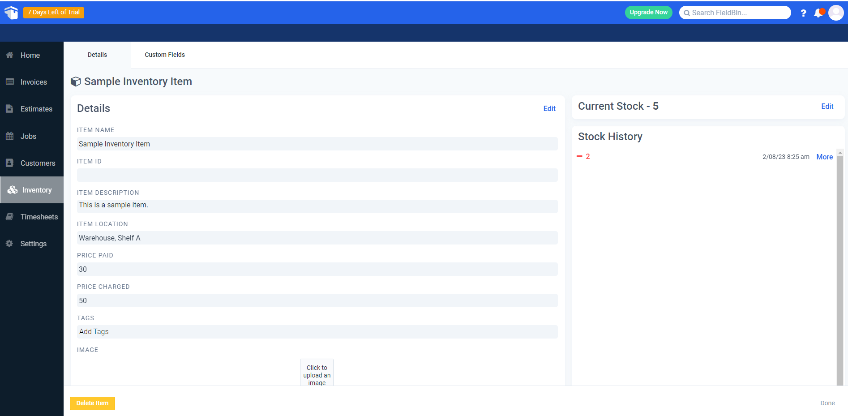Switch to the Custom Fields tab
Image resolution: width=848 pixels, height=416 pixels.
[165, 55]
